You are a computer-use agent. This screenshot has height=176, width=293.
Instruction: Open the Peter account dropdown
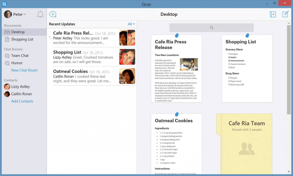pos(20,15)
